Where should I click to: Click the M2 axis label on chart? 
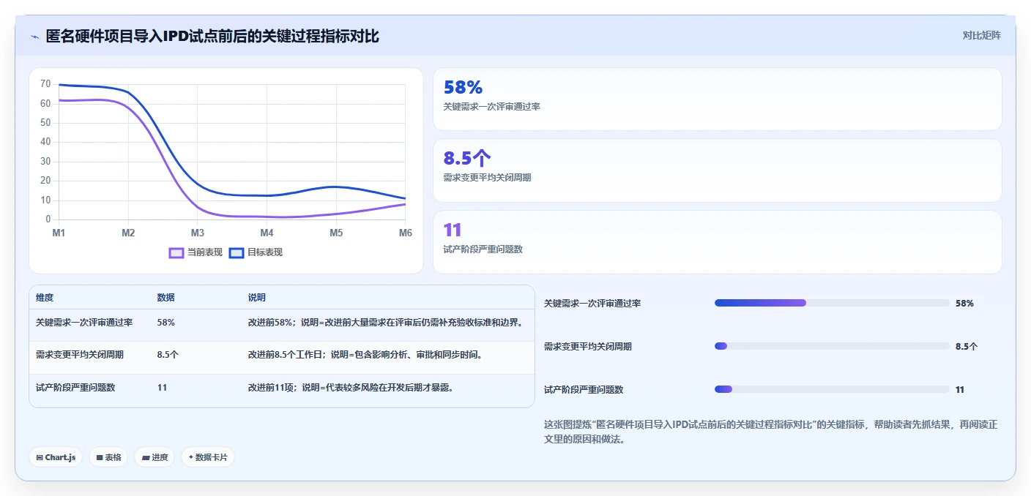coord(128,233)
